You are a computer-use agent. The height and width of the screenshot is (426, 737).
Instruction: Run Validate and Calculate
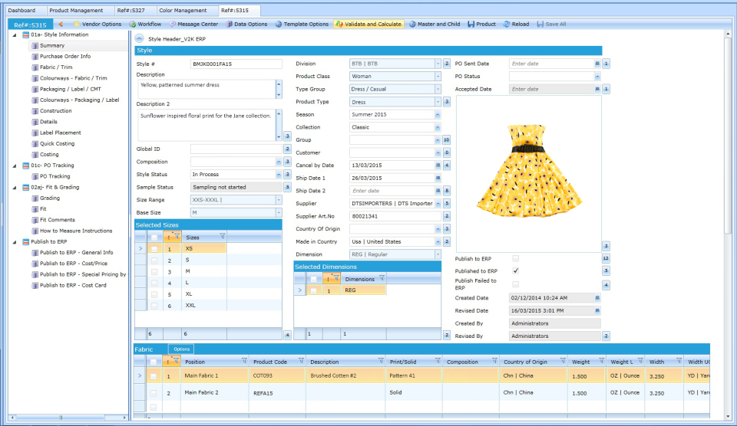(369, 24)
